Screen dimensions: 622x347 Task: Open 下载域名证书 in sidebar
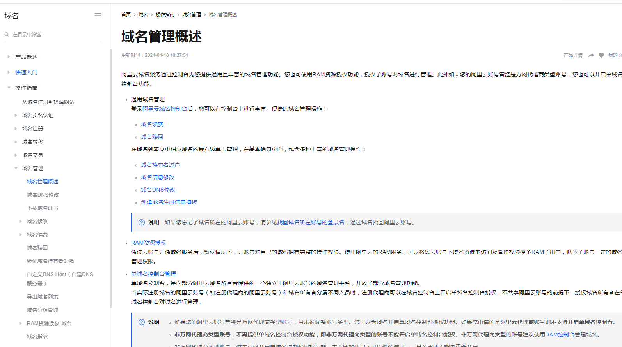click(x=43, y=208)
